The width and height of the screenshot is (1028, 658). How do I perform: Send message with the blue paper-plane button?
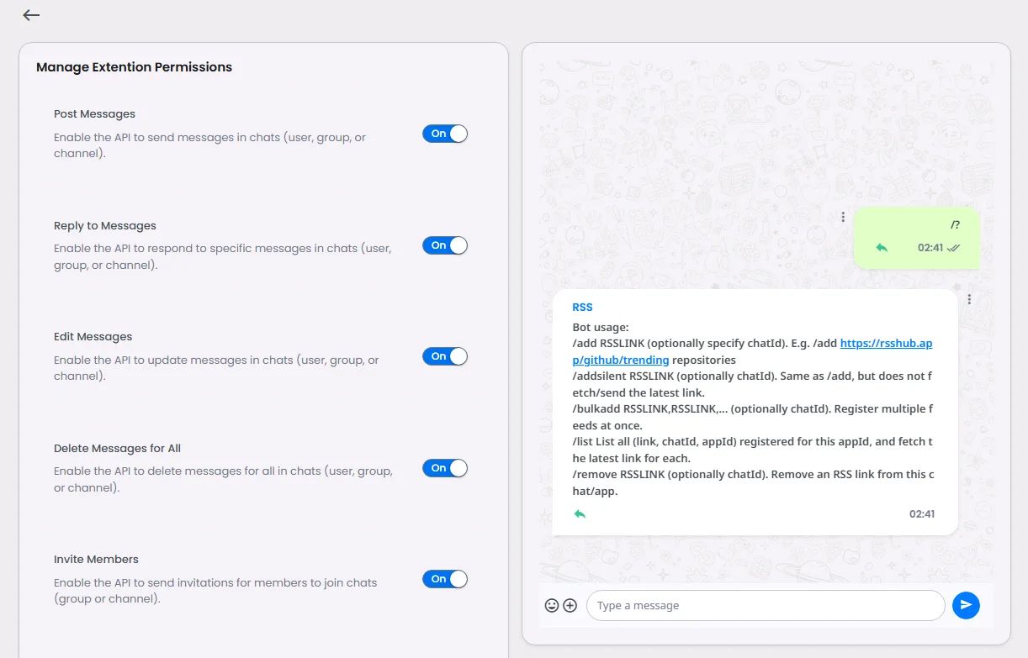pyautogui.click(x=966, y=605)
